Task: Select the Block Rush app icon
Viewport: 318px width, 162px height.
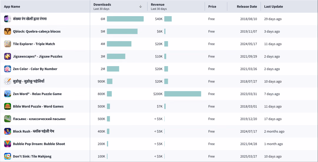Action: coord(7,131)
